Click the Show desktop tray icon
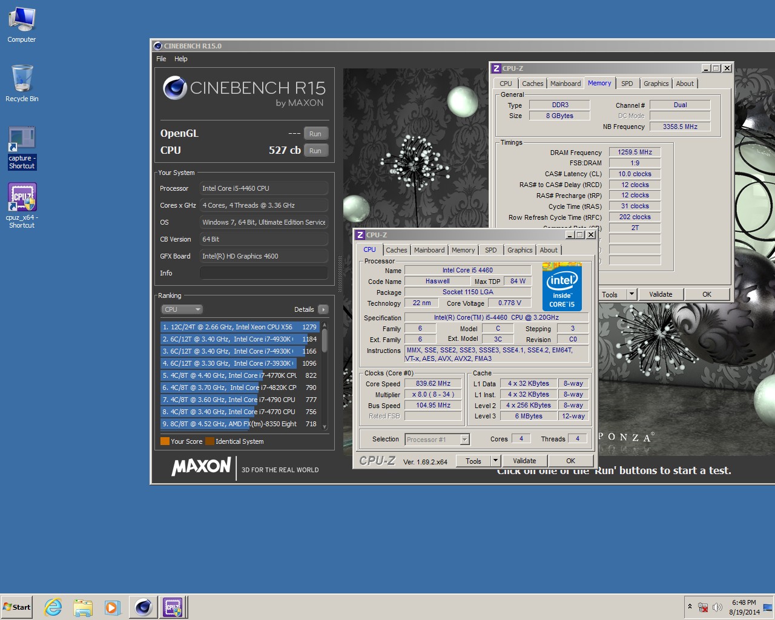 (768, 607)
